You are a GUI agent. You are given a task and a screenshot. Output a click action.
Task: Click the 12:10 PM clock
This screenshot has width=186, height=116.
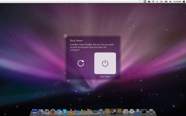[177, 2]
